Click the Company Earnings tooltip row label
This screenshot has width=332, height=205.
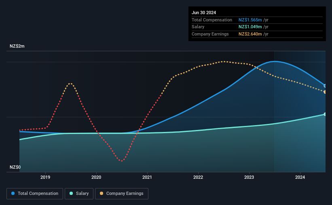click(210, 34)
